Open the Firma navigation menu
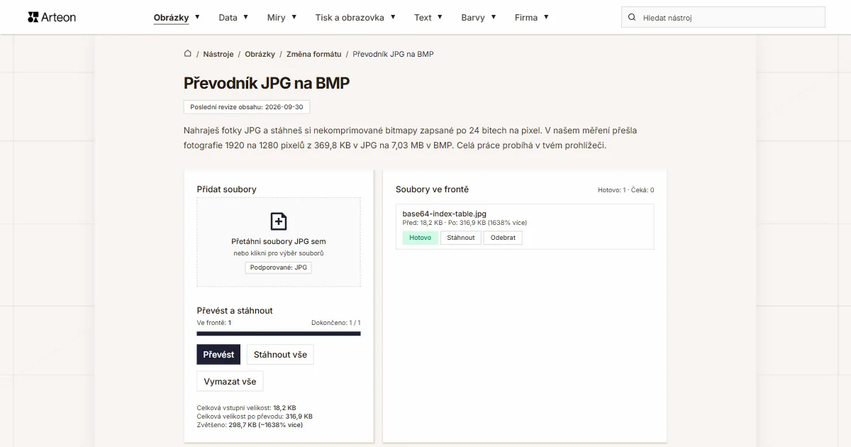Image resolution: width=851 pixels, height=447 pixels. pos(526,17)
